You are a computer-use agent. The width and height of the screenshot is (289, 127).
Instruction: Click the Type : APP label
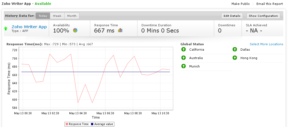20,31
